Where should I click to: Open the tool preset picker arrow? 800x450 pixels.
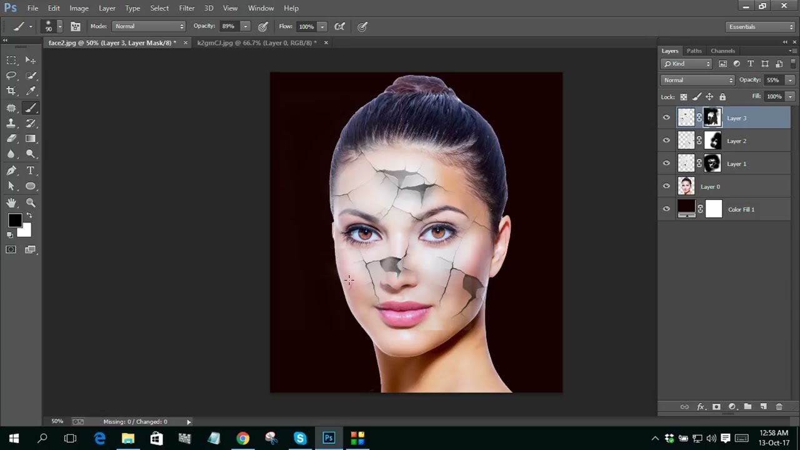(31, 27)
